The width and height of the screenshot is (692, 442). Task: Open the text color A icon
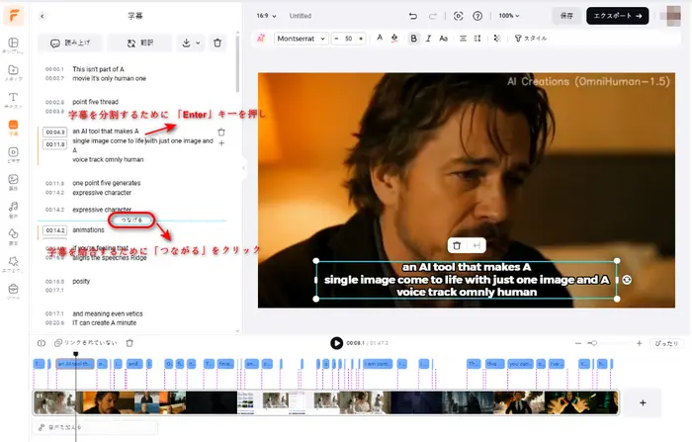[380, 39]
